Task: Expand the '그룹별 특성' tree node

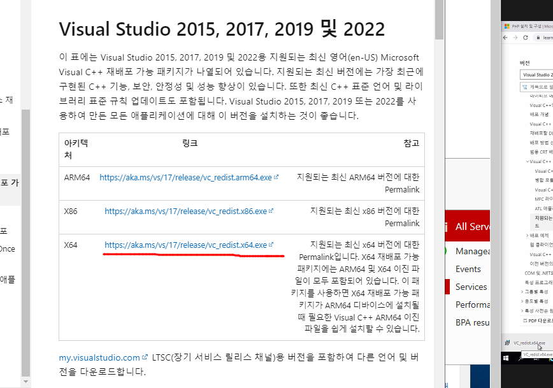Action: point(522,292)
